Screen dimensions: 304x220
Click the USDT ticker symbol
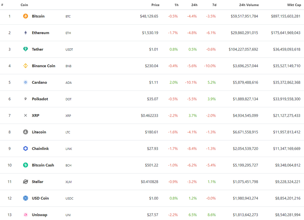point(69,49)
